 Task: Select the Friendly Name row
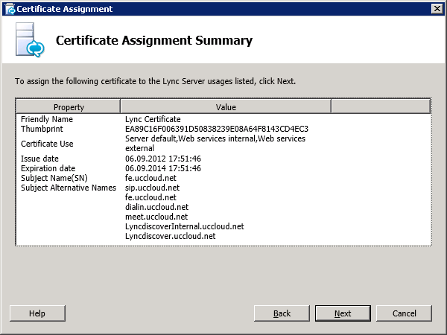click(223, 119)
